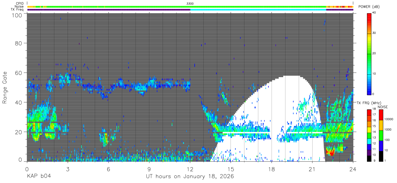Click hour '3' on time axis
This screenshot has height=183, width=397.
tap(68, 169)
